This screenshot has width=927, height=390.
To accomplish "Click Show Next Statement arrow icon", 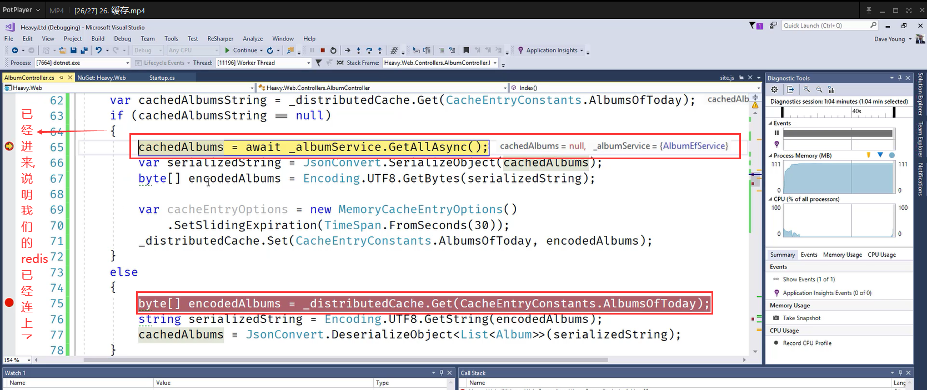I will (x=348, y=50).
